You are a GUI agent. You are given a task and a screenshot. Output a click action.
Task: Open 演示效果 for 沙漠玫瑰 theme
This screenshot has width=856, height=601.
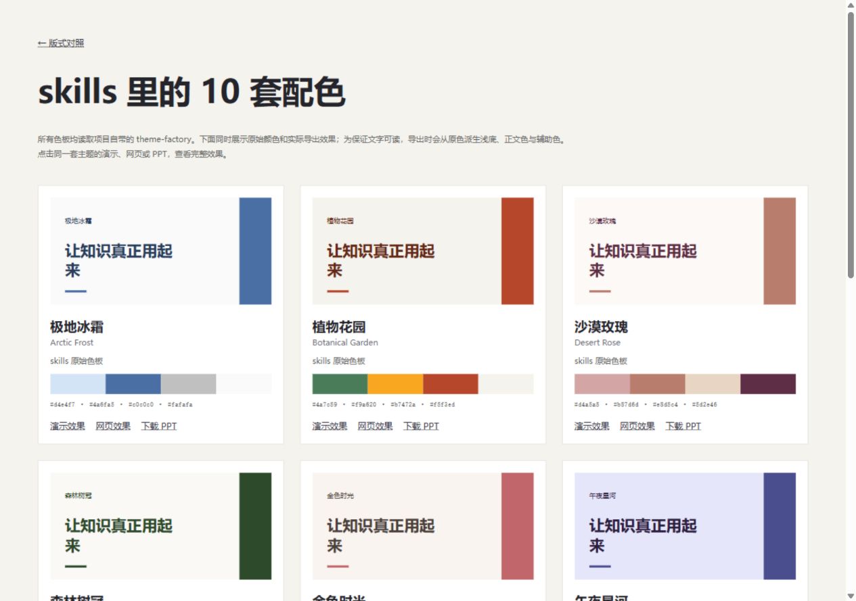coord(592,426)
